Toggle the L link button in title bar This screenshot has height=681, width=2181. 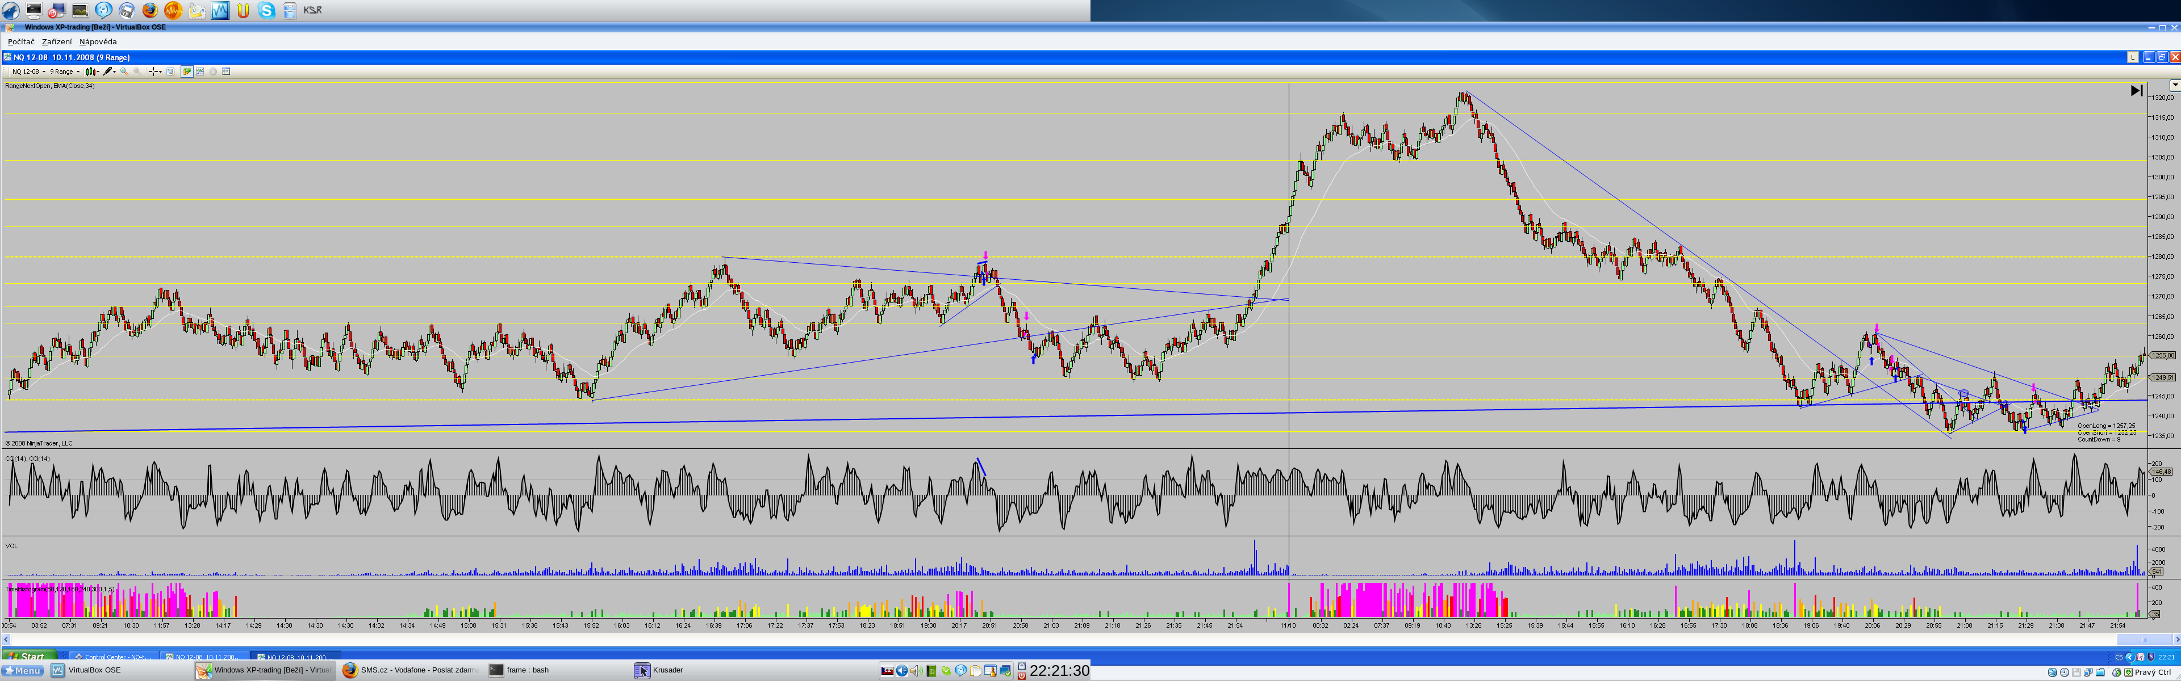pos(2133,57)
